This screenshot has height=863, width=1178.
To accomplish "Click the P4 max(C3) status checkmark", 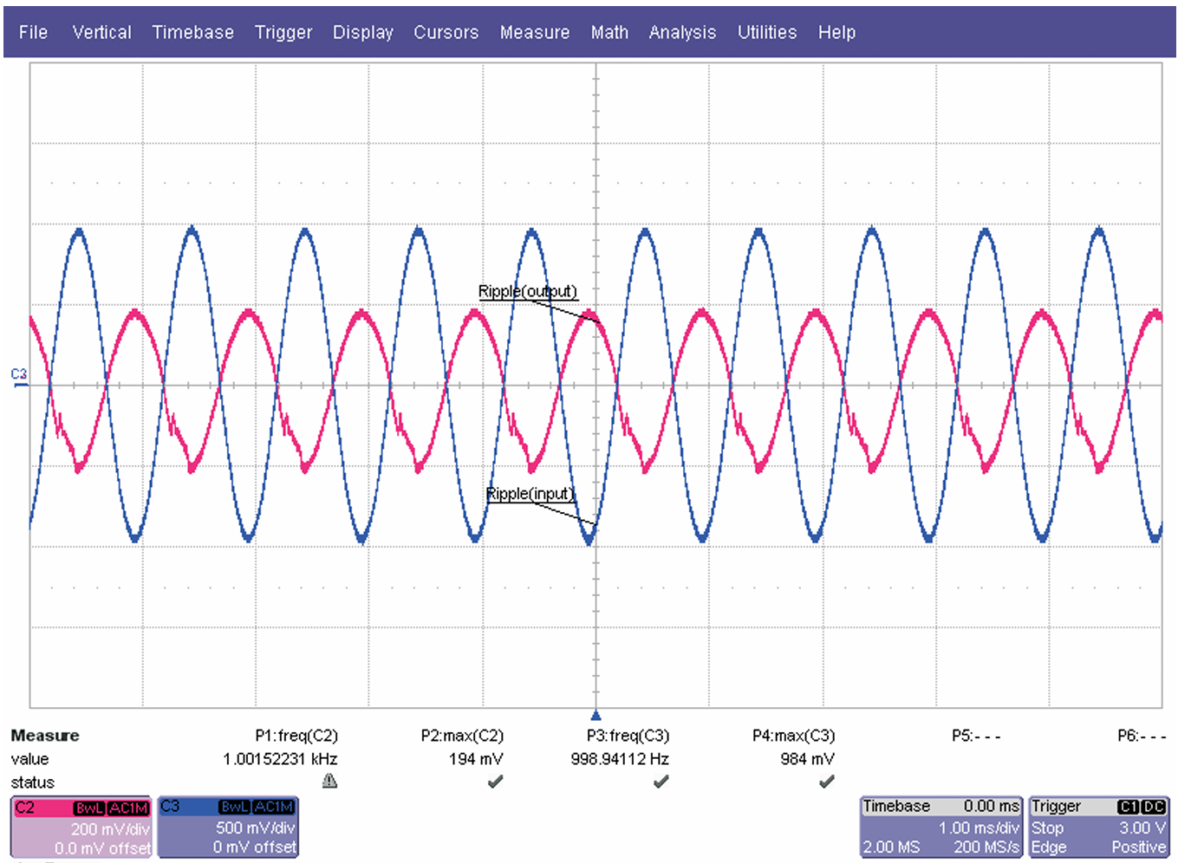I will [x=827, y=782].
